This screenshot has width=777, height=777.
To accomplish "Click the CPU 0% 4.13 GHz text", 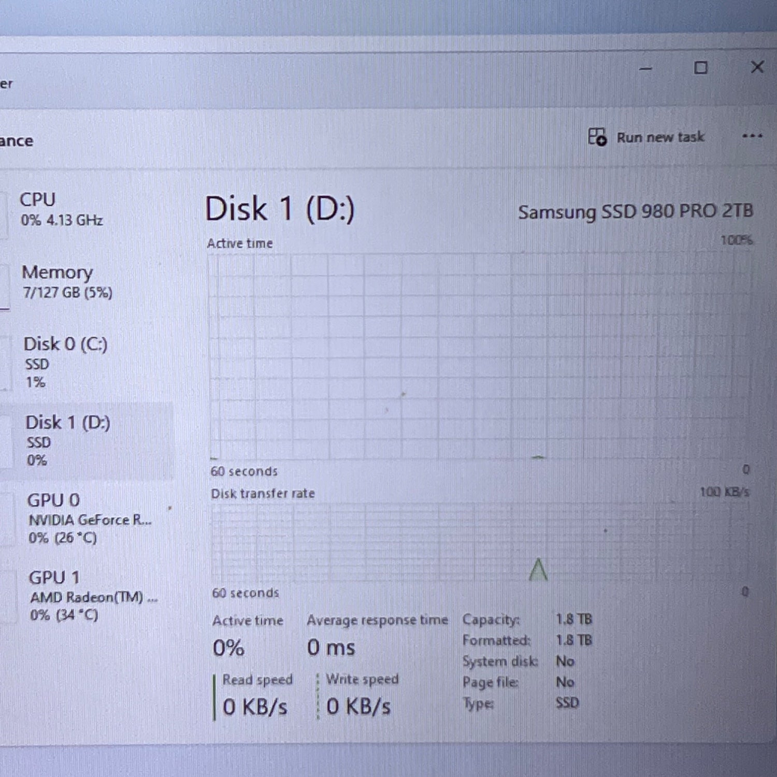I will (x=62, y=220).
